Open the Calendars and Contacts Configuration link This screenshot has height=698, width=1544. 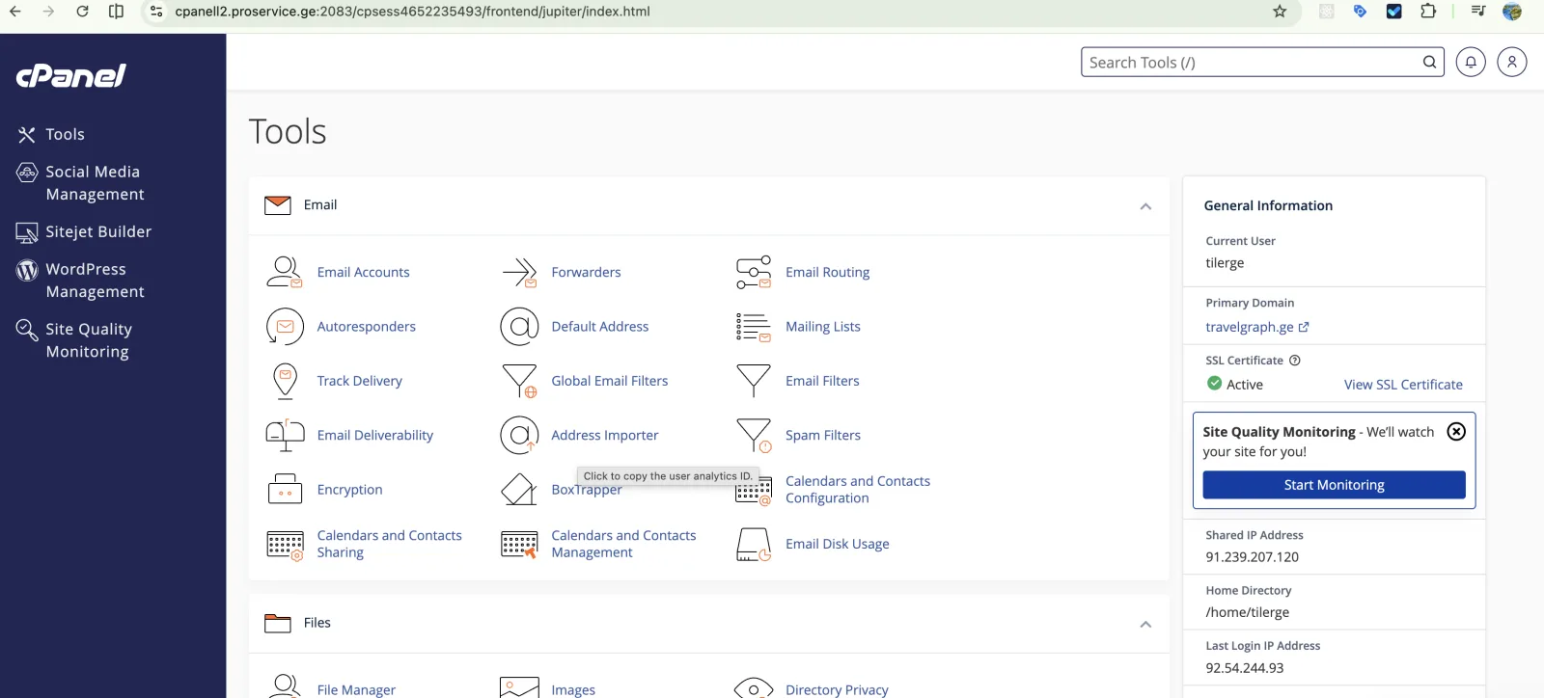pyautogui.click(x=858, y=490)
